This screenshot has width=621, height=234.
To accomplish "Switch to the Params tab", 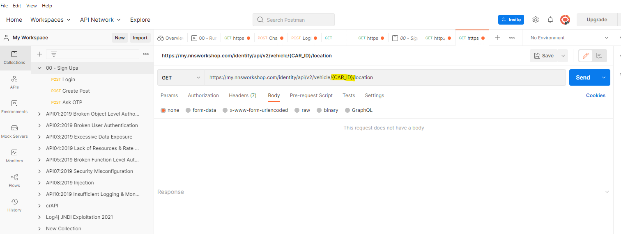I will click(x=169, y=95).
